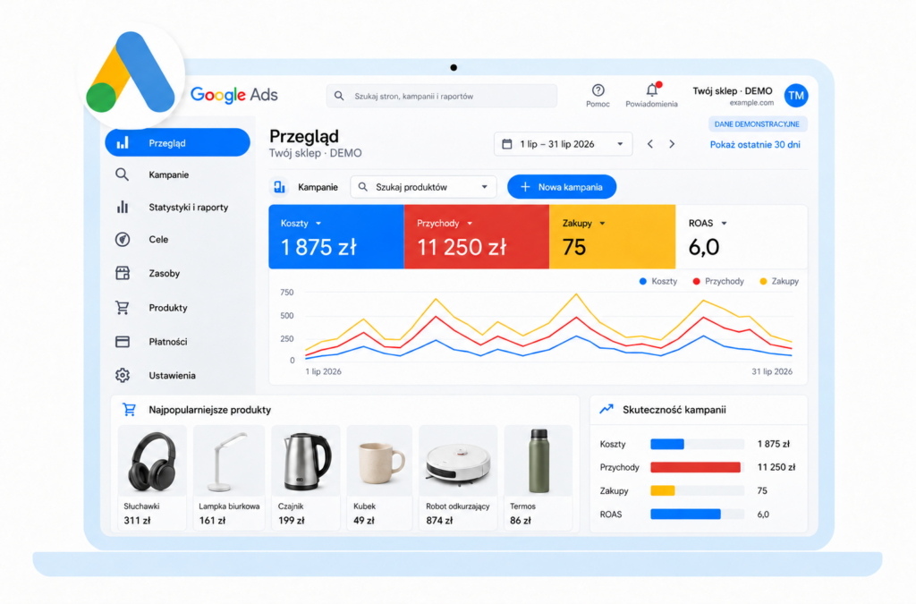
Task: Click the Nowa kampania button
Action: click(562, 187)
